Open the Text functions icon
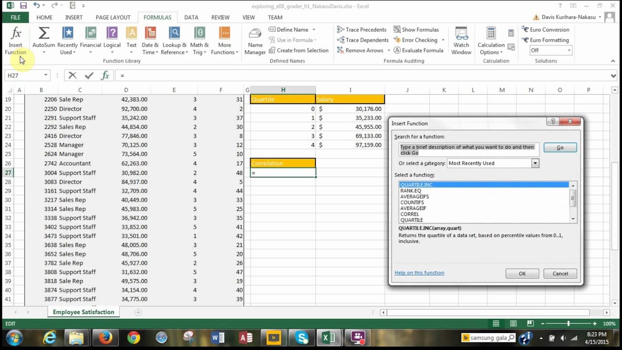This screenshot has height=350, width=622. (132, 33)
